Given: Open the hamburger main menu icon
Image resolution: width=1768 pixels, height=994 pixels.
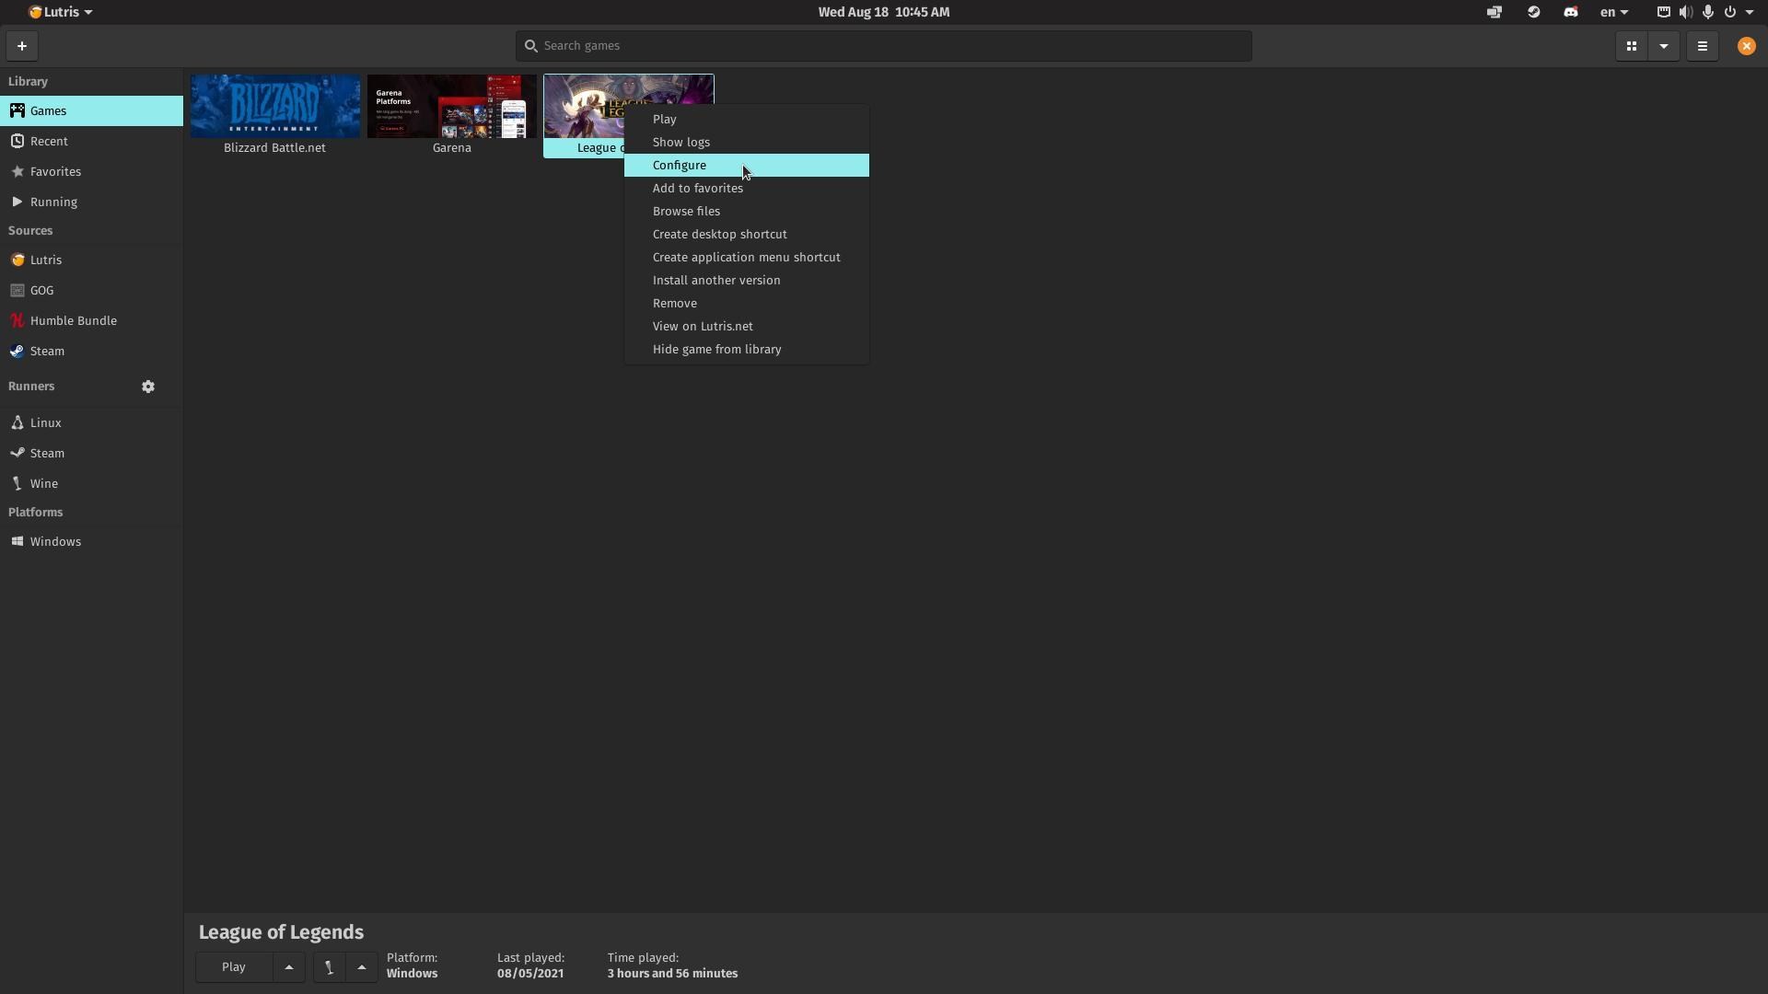Looking at the screenshot, I should (1702, 46).
